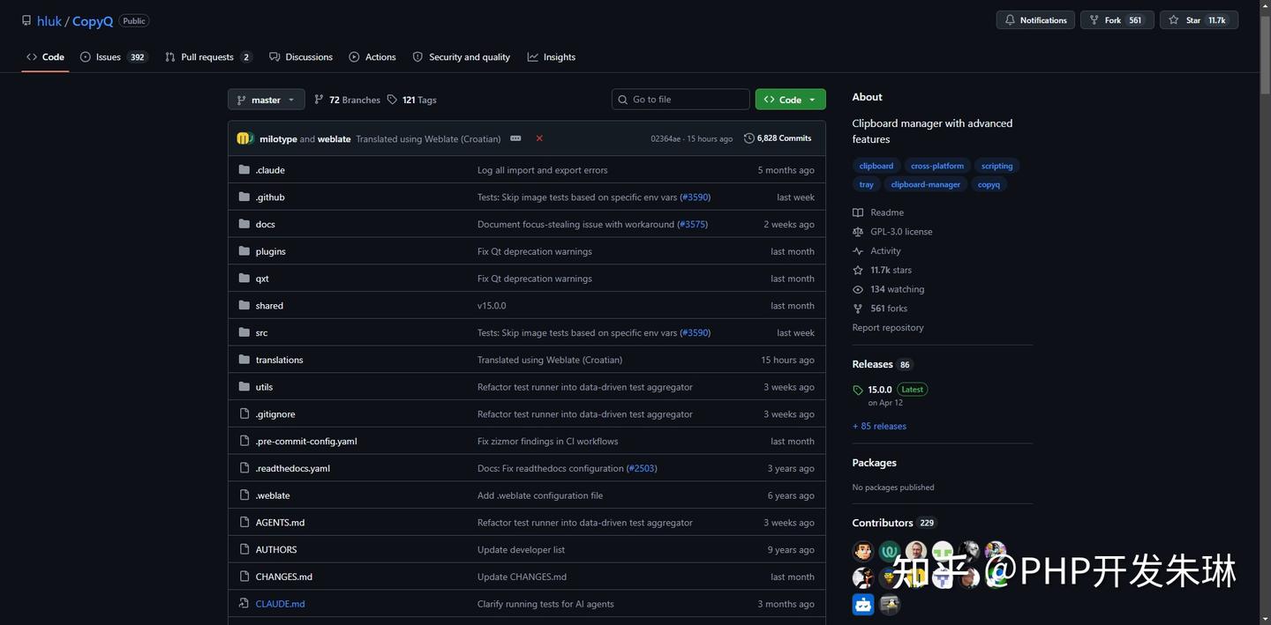Viewport: 1271px width, 625px height.
Task: Open the v15.0.0 commit message
Action: [x=492, y=306]
